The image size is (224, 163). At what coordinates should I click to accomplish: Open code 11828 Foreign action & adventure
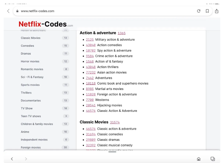pos(91,94)
